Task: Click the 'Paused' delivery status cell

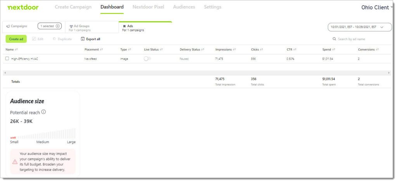Action: point(184,59)
